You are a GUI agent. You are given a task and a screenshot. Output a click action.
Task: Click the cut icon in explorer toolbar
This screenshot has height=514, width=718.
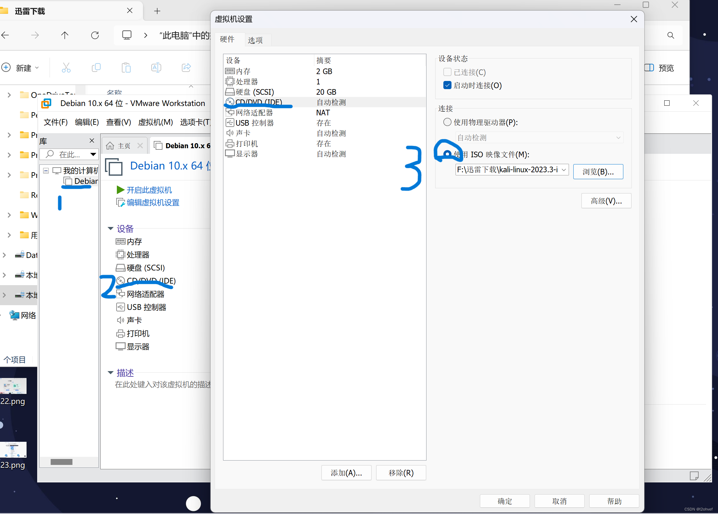66,68
